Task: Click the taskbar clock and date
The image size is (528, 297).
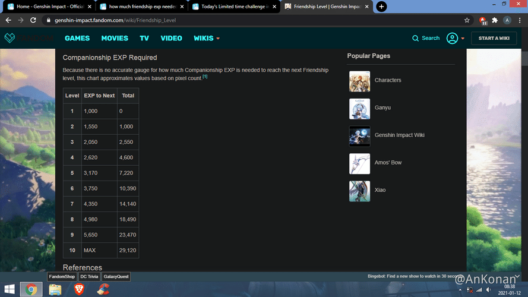Action: pyautogui.click(x=509, y=290)
